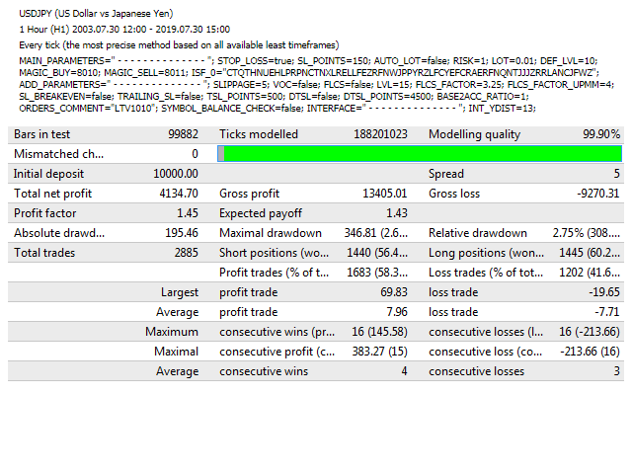The height and width of the screenshot is (474, 632).
Task: Select the 10000.00 deposit value
Action: point(176,174)
